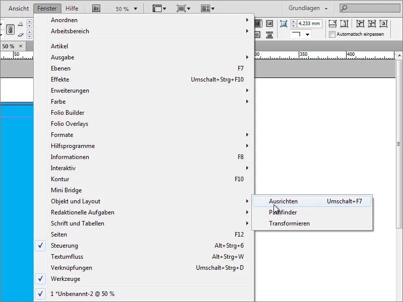
Task: Click the constrain proportions chain-link icon
Action: tap(10, 30)
